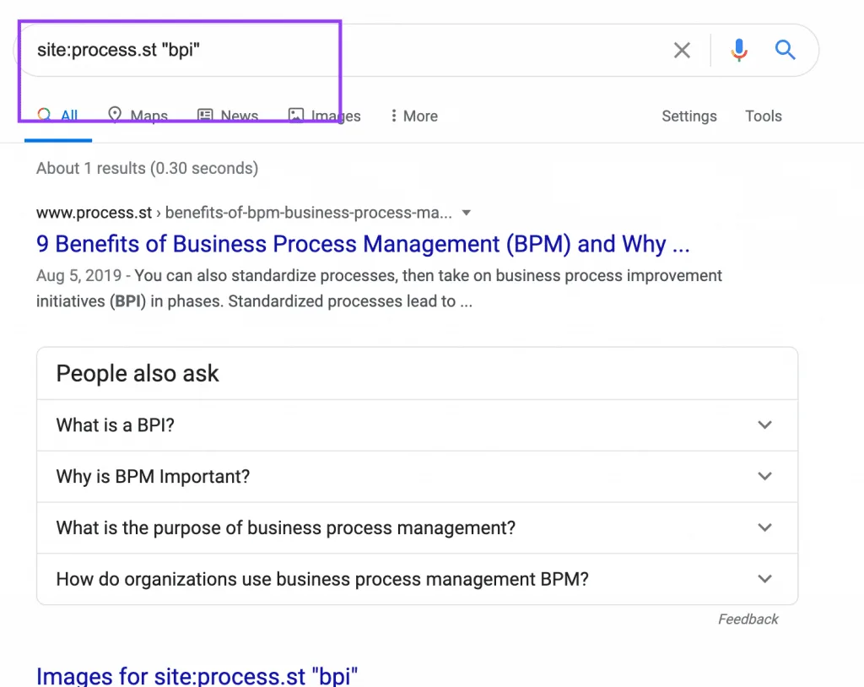The image size is (864, 687).
Task: Clear the search query with X icon
Action: [682, 50]
